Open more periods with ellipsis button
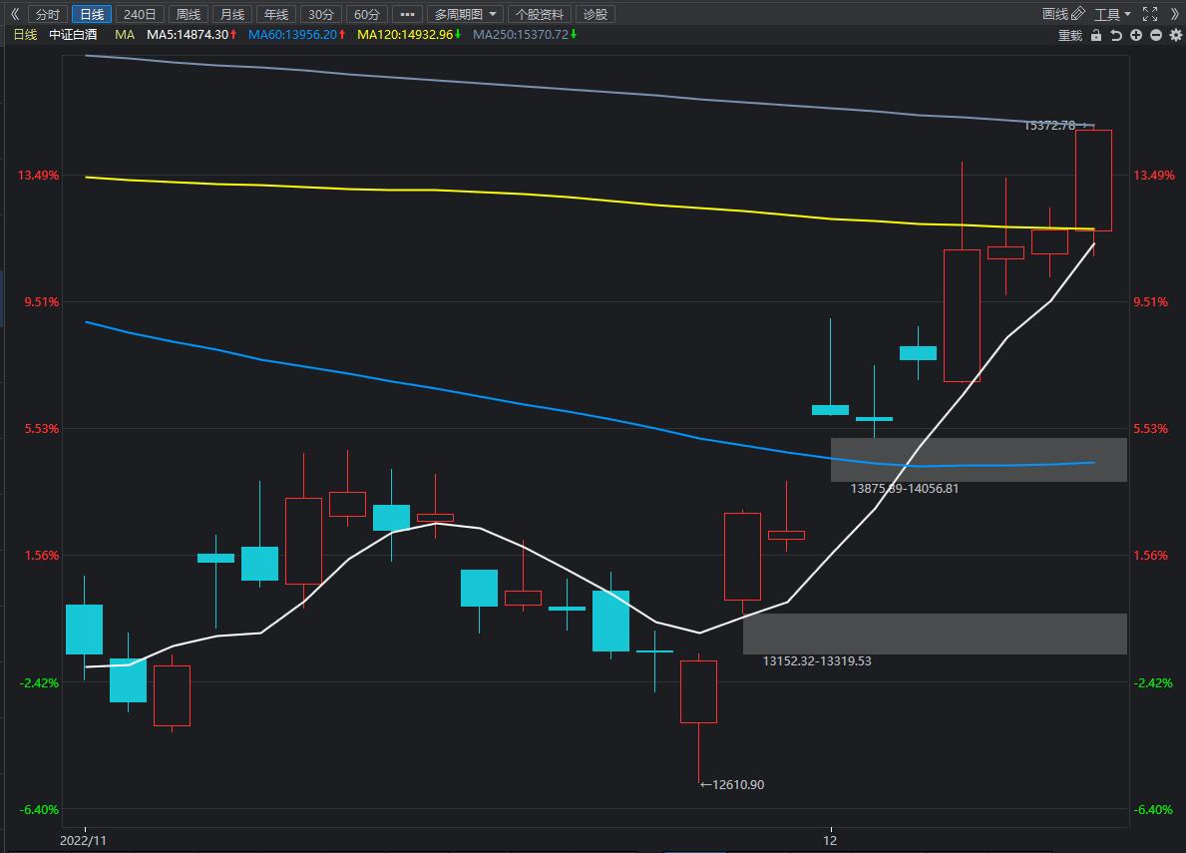 click(x=406, y=14)
